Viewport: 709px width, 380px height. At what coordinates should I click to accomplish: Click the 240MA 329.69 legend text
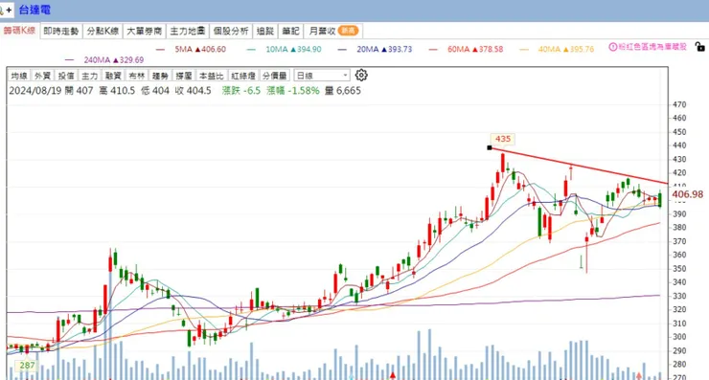tap(114, 60)
